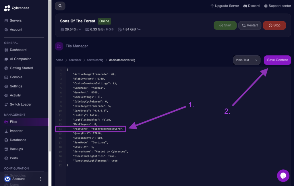Open the Databases page
294x186 pixels.
pyautogui.click(x=18, y=140)
